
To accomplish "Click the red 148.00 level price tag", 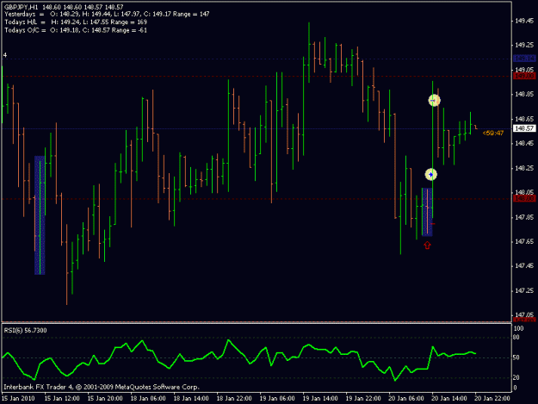I will click(x=524, y=199).
